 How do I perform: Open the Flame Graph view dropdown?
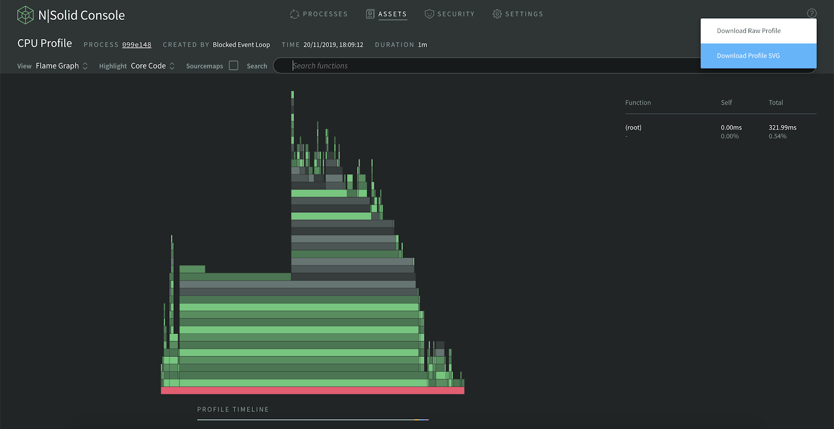[62, 66]
